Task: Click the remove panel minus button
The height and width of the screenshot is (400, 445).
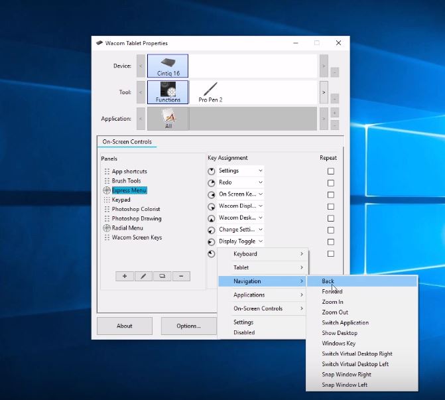Action: 181,276
